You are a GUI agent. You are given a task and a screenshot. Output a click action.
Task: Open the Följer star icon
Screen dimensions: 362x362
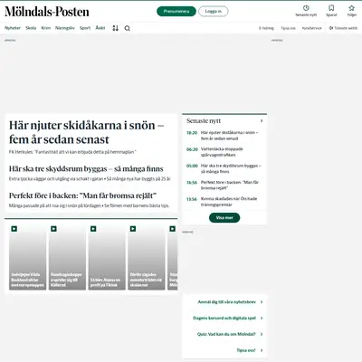point(351,8)
